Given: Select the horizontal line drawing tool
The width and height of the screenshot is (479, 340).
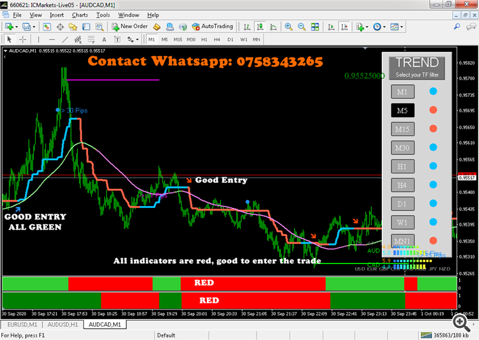Looking at the screenshot, I should click(x=52, y=40).
